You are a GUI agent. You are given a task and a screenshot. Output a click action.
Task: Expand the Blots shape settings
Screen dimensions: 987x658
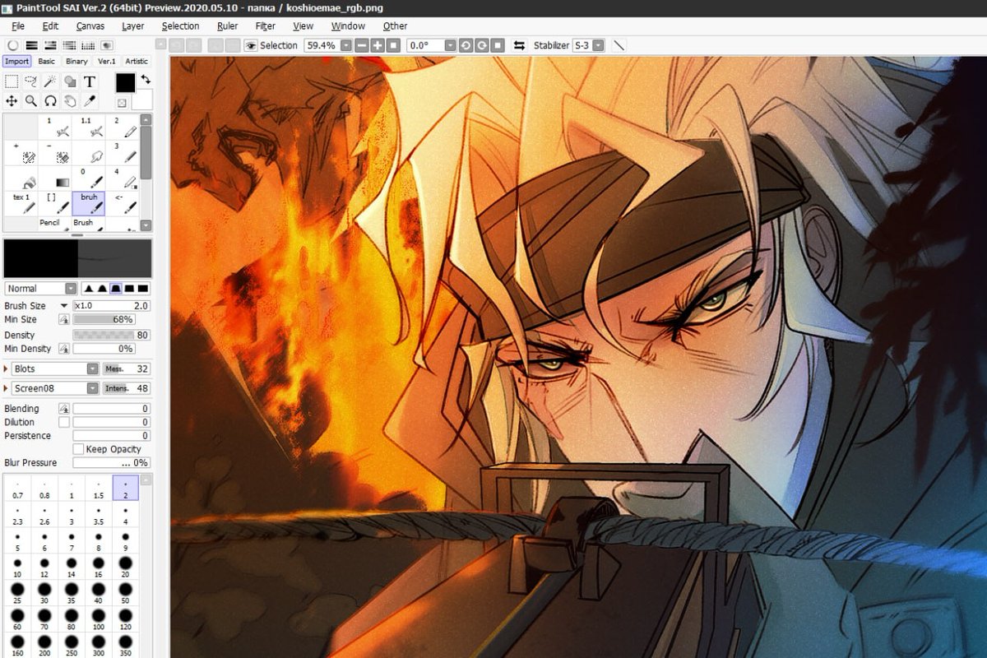point(7,368)
